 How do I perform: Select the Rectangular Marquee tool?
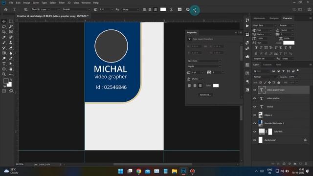click(11, 22)
